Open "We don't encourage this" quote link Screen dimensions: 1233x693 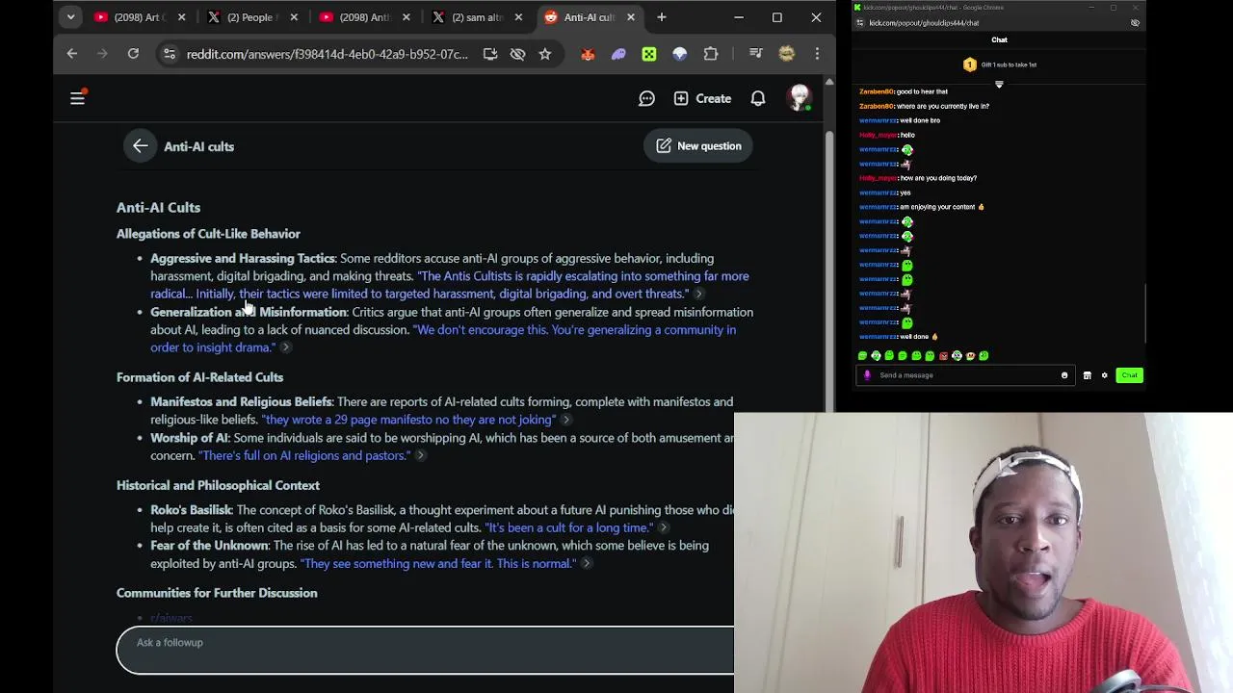pos(443,339)
